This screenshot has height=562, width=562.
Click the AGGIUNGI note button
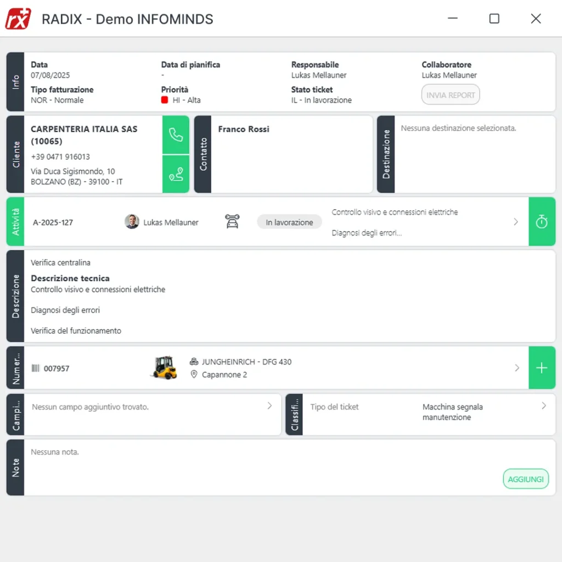(x=525, y=479)
